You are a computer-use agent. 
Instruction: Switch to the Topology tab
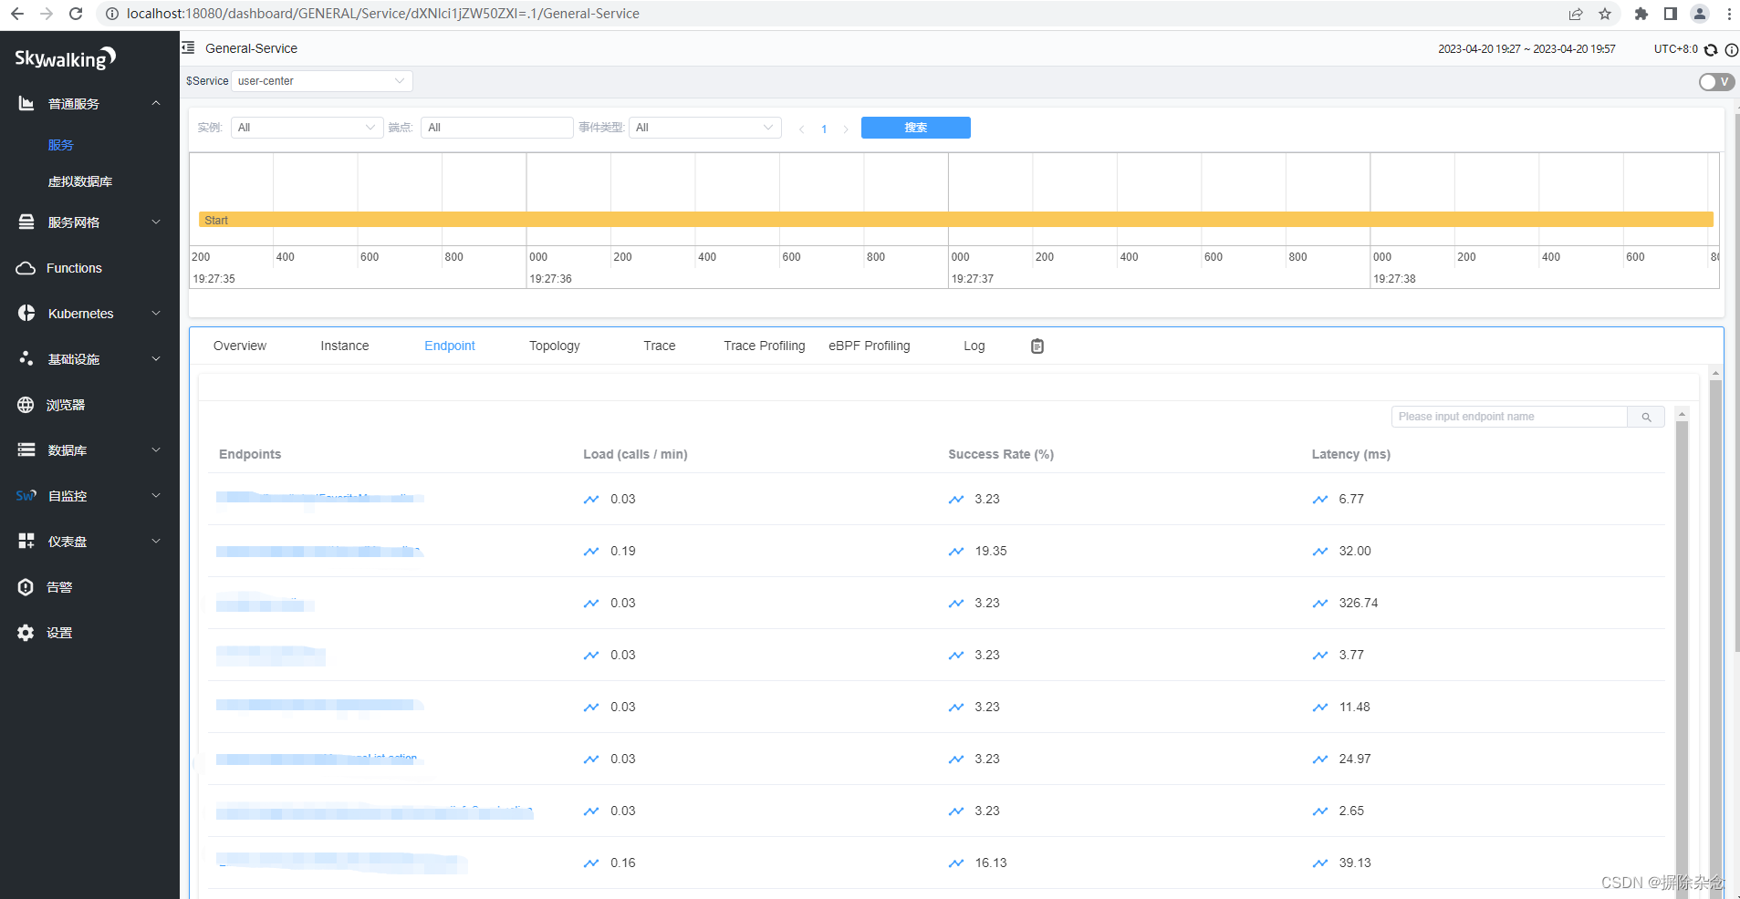(554, 346)
